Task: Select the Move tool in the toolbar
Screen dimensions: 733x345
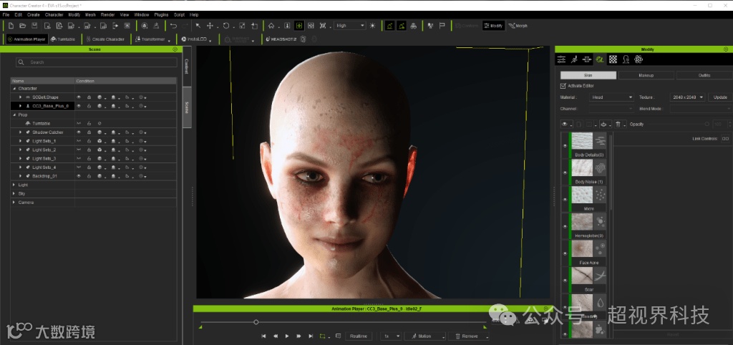Action: pyautogui.click(x=210, y=26)
